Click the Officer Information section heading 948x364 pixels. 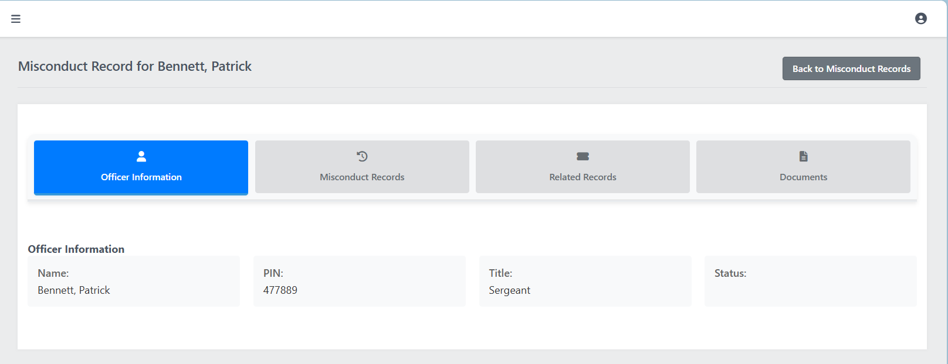(x=76, y=249)
